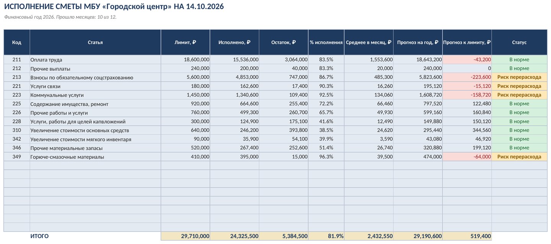The width and height of the screenshot is (551, 244).
Task: Select the 'Статус' column header
Action: click(519, 42)
